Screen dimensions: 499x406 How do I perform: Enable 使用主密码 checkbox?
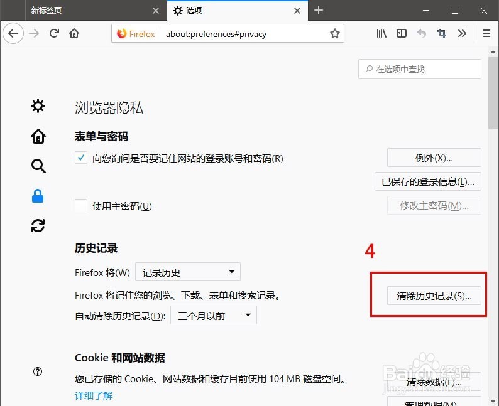[81, 205]
